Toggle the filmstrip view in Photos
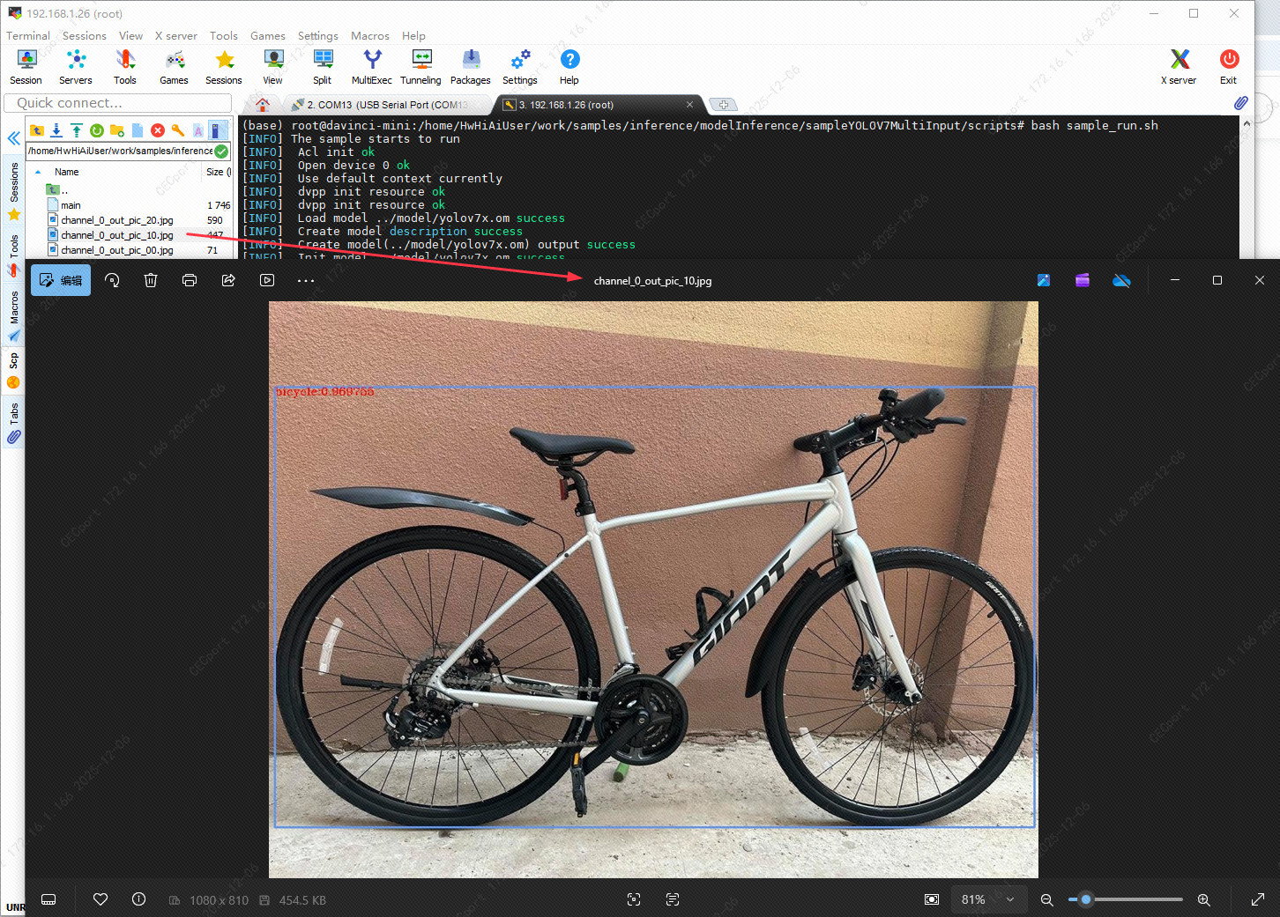Screen dimensions: 1280x917 (48, 899)
